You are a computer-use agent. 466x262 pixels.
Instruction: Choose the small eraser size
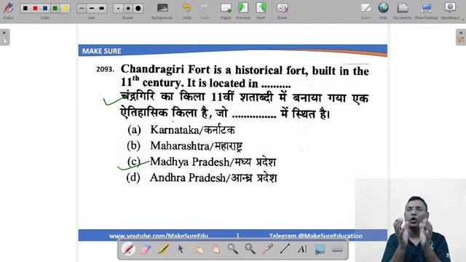point(118,8)
